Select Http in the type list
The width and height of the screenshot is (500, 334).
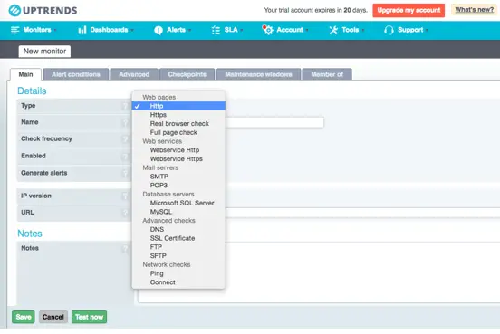178,106
